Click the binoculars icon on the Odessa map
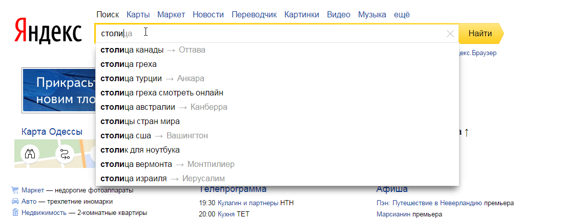Screen dimensions: 561x219 point(30,154)
